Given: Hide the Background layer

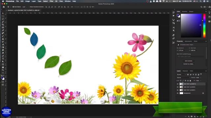Looking at the screenshot, I should (178, 93).
